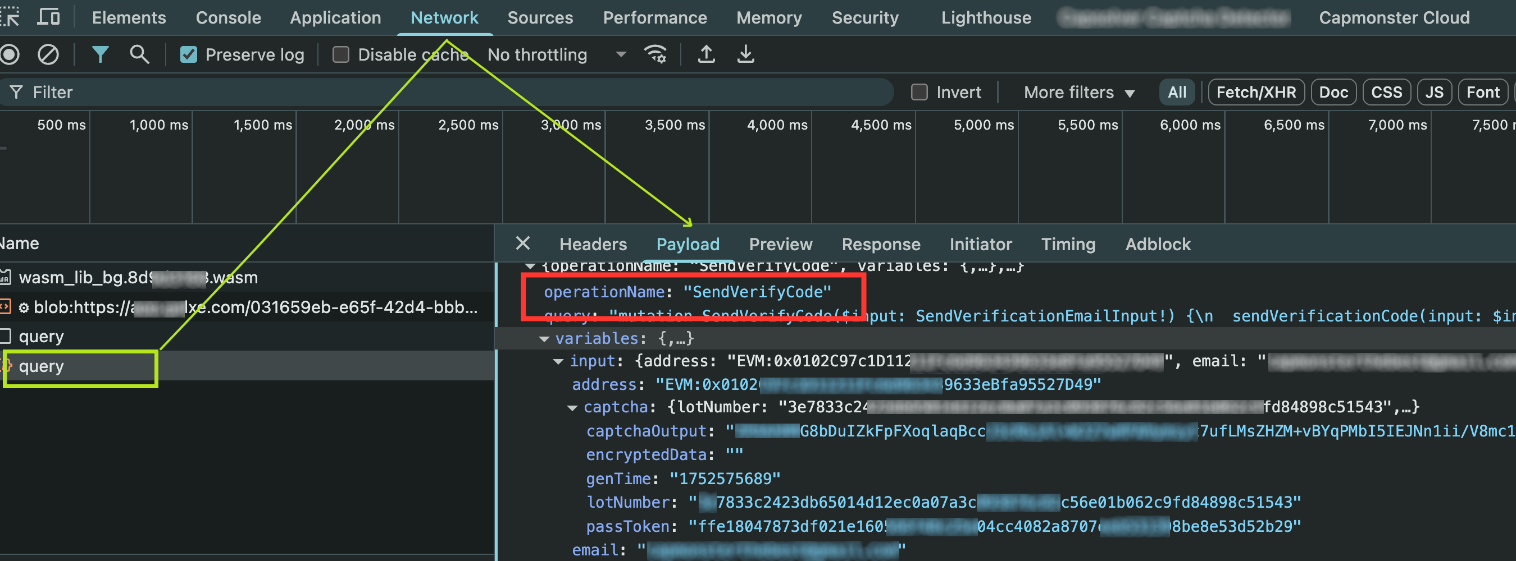Open the Performance panel
1516x561 pixels.
(655, 17)
